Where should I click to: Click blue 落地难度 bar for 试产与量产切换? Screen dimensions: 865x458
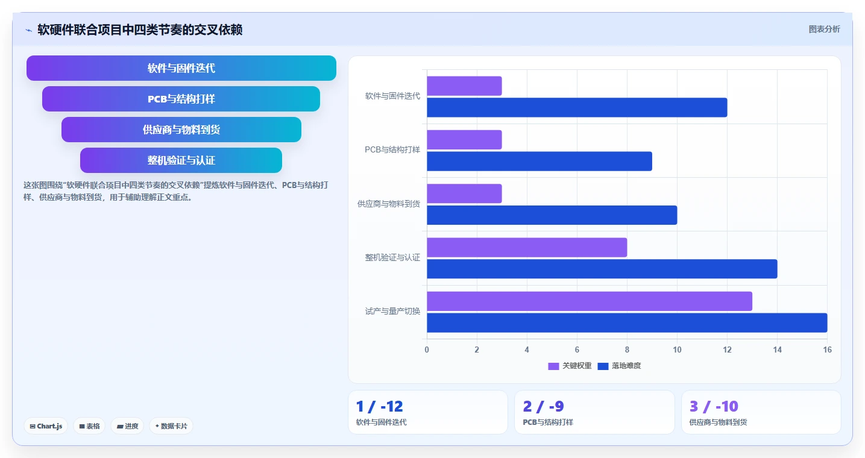point(627,323)
